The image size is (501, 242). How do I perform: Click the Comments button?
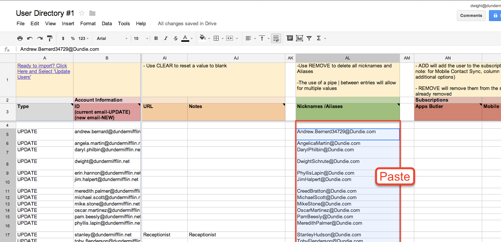(x=471, y=15)
